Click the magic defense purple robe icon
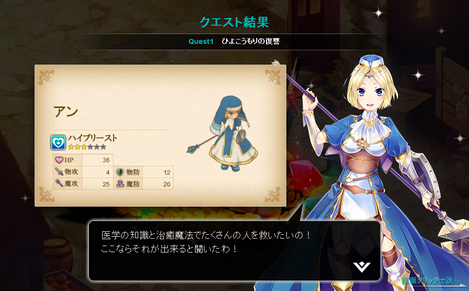This screenshot has height=291, width=469. [x=120, y=183]
